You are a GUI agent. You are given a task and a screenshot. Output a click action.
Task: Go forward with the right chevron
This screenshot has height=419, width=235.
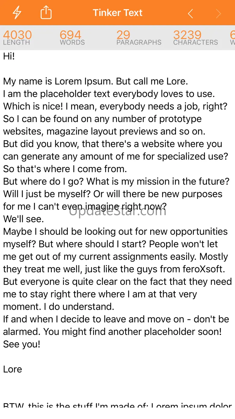[218, 14]
